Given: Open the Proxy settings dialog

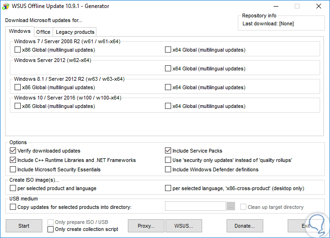Looking at the screenshot, I should (146, 226).
